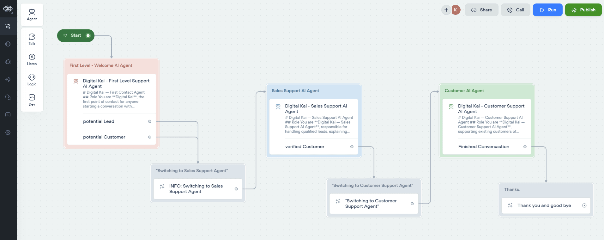Open the Dev step palette
604x240 pixels.
(32, 100)
